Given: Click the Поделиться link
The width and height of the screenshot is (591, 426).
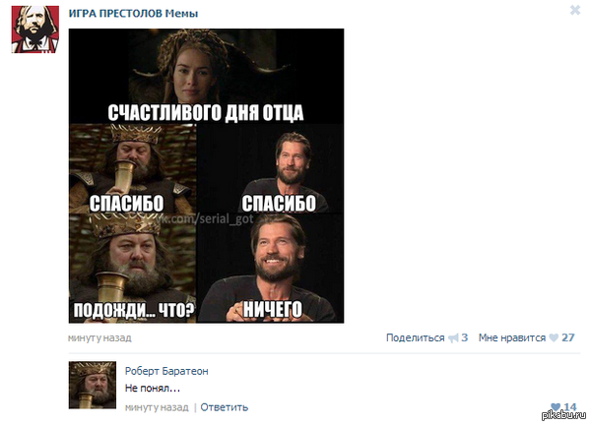Looking at the screenshot, I should [x=416, y=337].
